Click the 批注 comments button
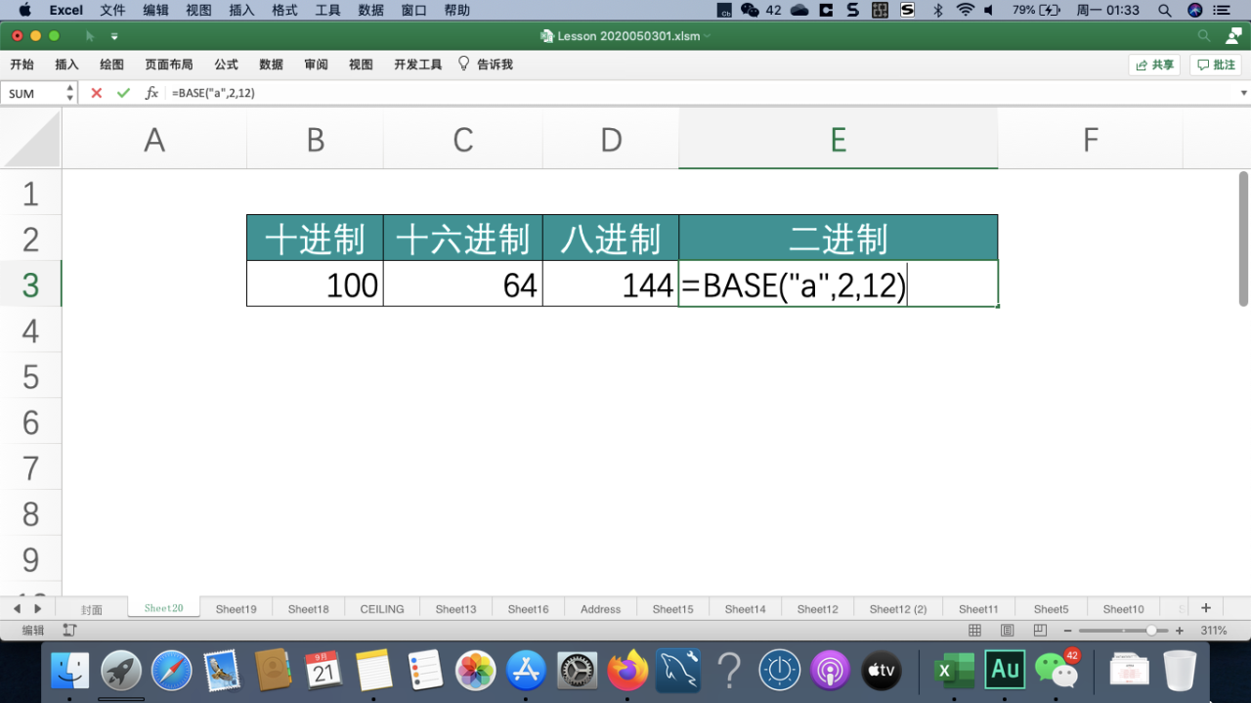This screenshot has width=1251, height=703. [1216, 65]
